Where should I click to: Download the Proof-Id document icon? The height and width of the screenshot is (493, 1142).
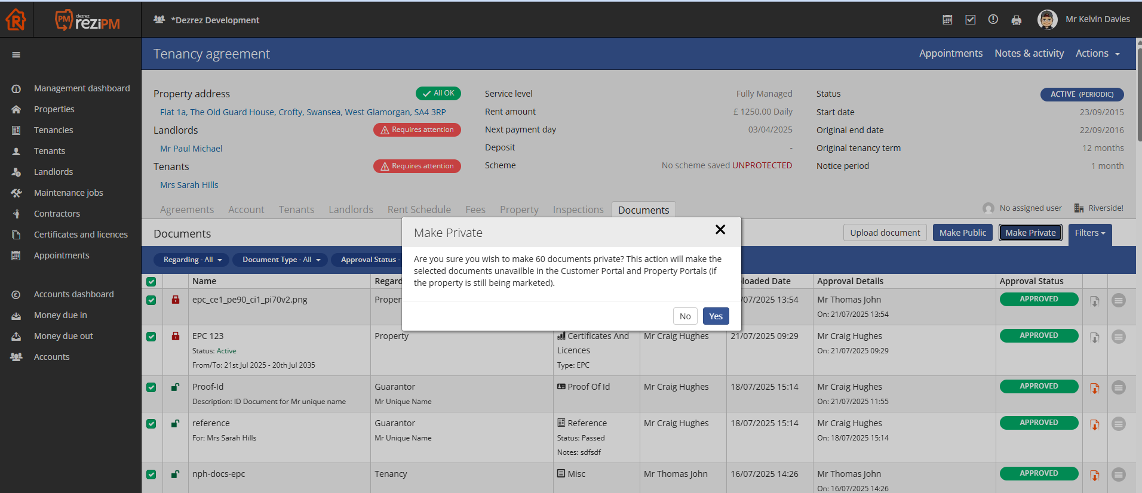pos(1094,389)
